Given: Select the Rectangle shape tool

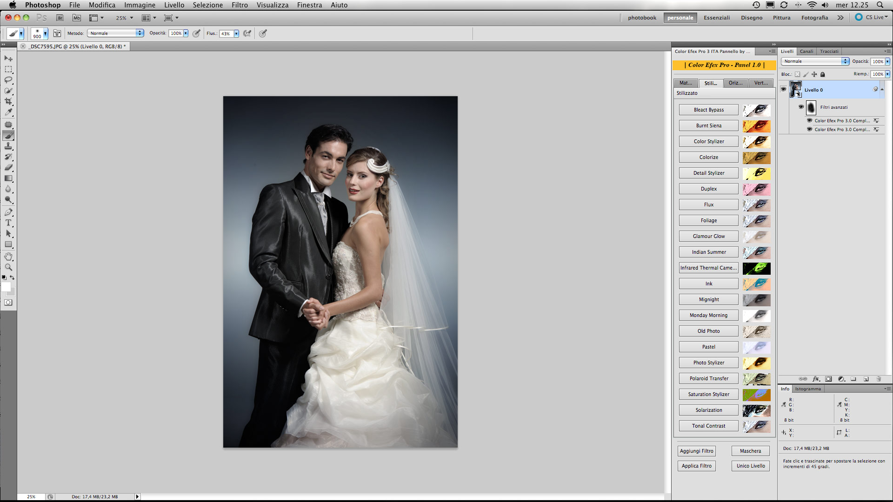Looking at the screenshot, I should (8, 244).
